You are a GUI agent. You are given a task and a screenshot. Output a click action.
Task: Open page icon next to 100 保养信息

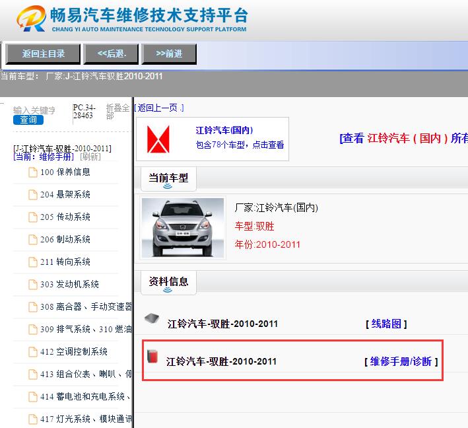(33, 172)
